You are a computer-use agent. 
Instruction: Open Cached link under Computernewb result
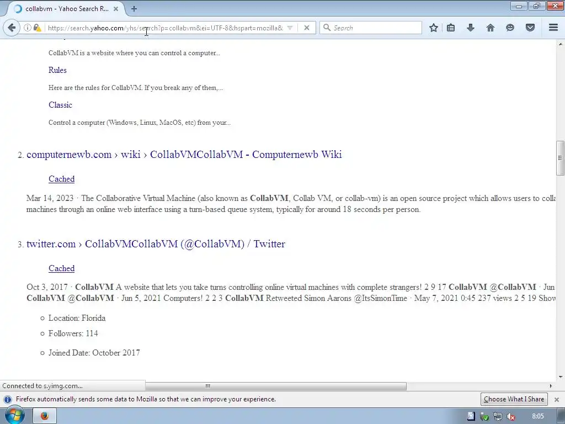[x=62, y=179]
